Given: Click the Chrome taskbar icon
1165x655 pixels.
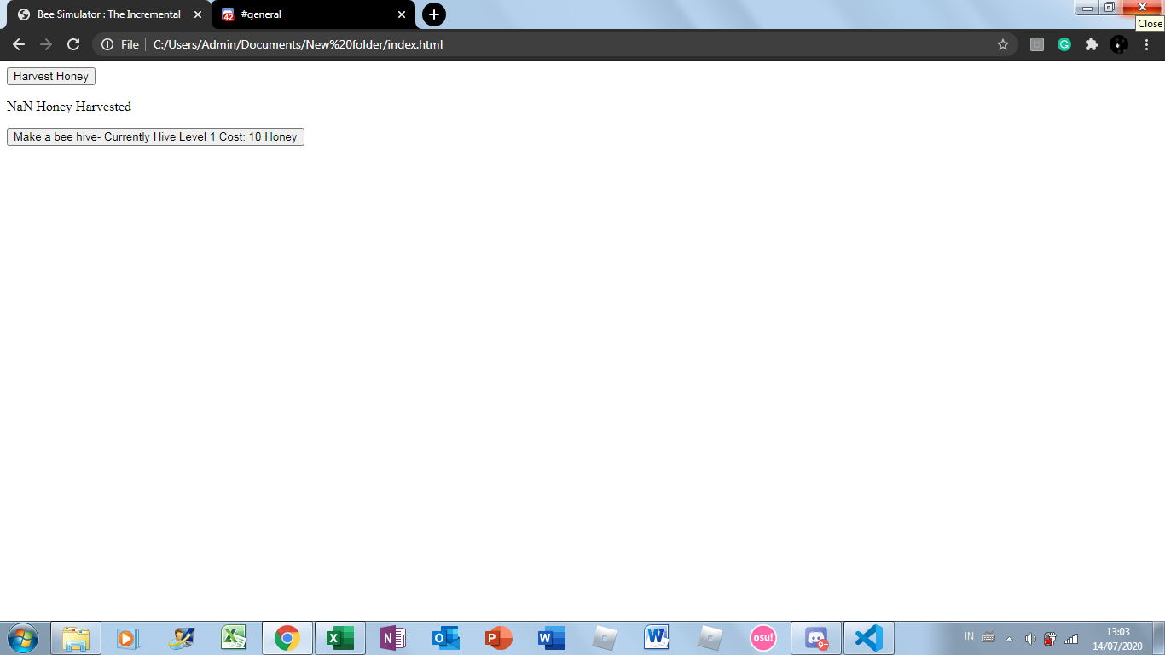Looking at the screenshot, I should [287, 638].
